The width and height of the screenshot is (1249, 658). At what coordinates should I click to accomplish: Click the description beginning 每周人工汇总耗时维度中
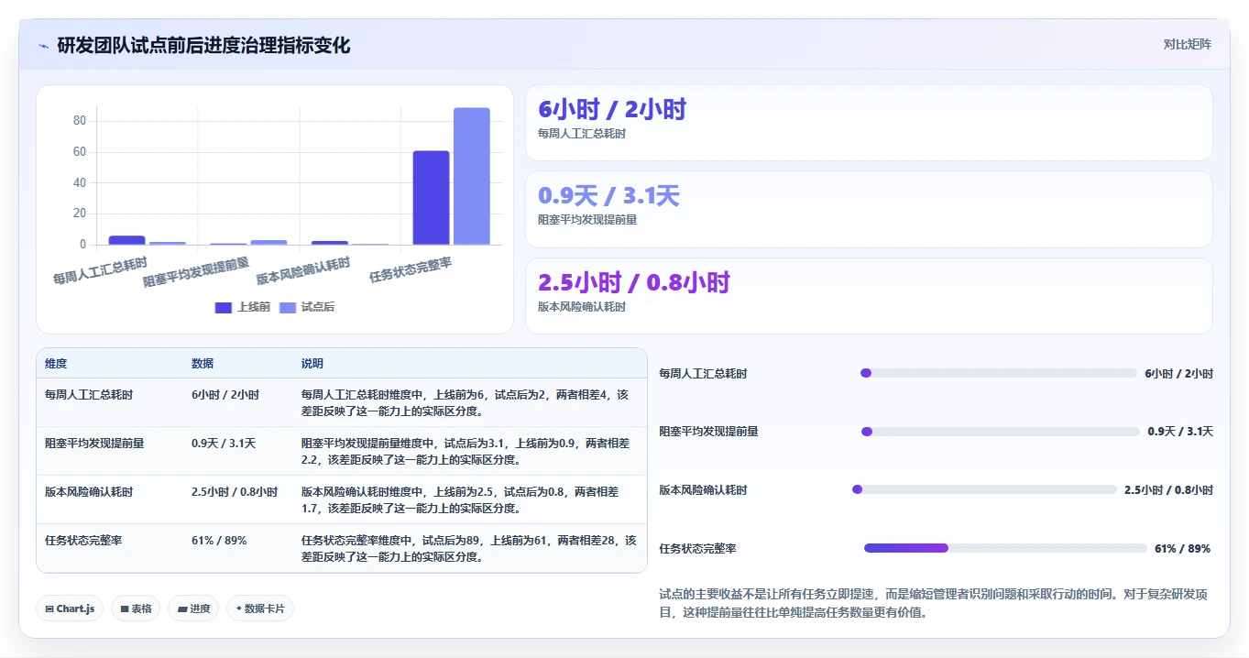pyautogui.click(x=466, y=402)
